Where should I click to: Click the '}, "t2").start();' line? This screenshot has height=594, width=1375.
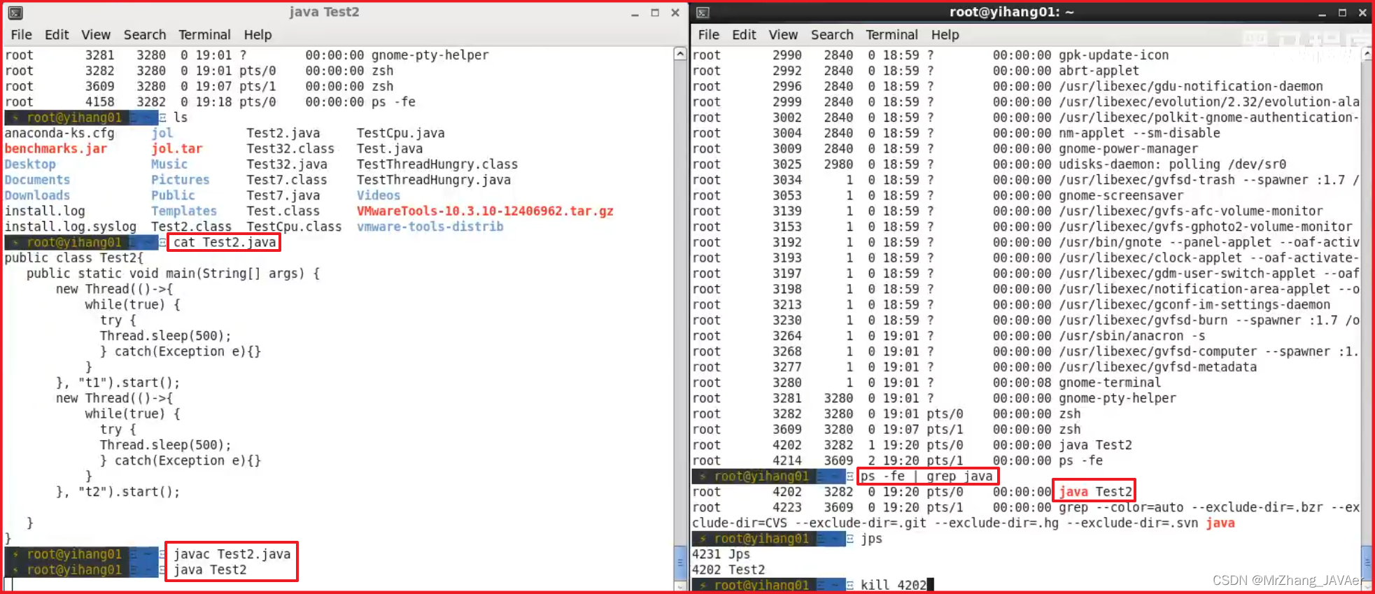(118, 491)
